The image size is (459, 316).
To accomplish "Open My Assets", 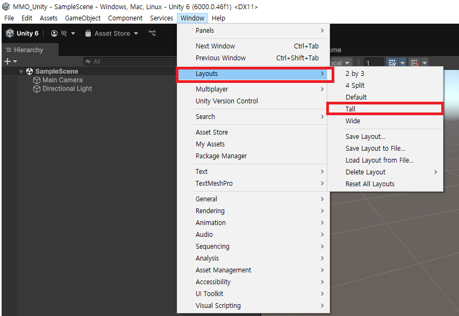I will (254, 144).
